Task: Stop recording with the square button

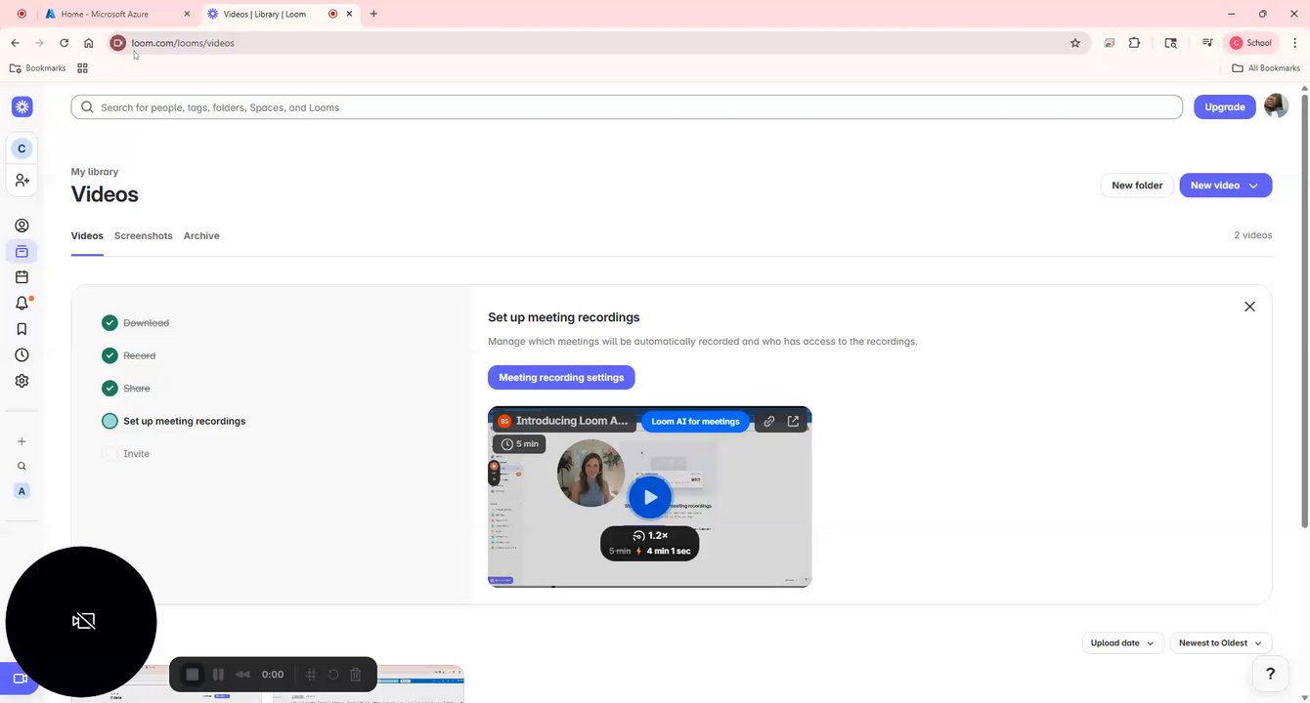Action: pos(193,675)
